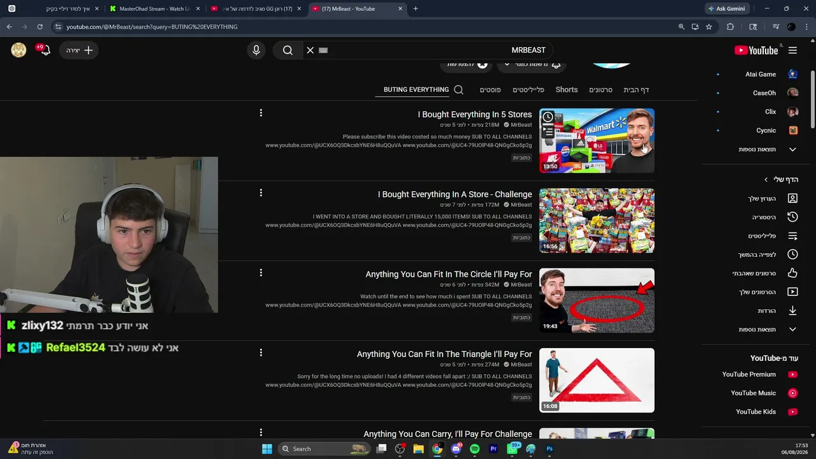
Task: Switch to the פלייליסטים channel tab
Action: 528,90
